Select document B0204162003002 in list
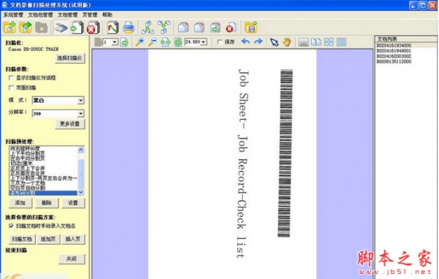 [394, 56]
